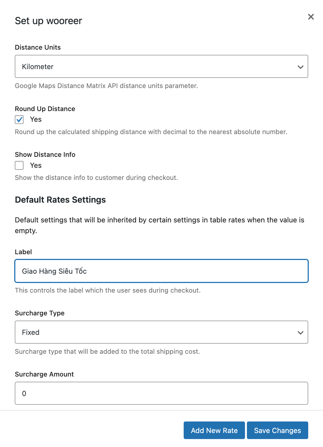The image size is (323, 447).
Task: Enable the Show Distance Info checkbox
Action: 19,165
